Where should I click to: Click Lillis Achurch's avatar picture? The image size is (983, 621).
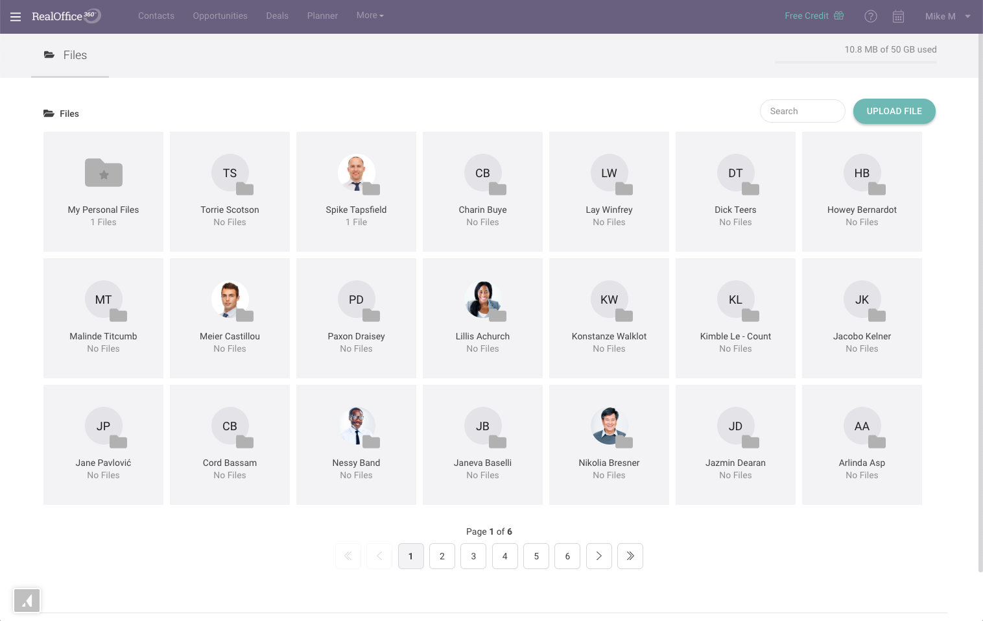point(482,299)
